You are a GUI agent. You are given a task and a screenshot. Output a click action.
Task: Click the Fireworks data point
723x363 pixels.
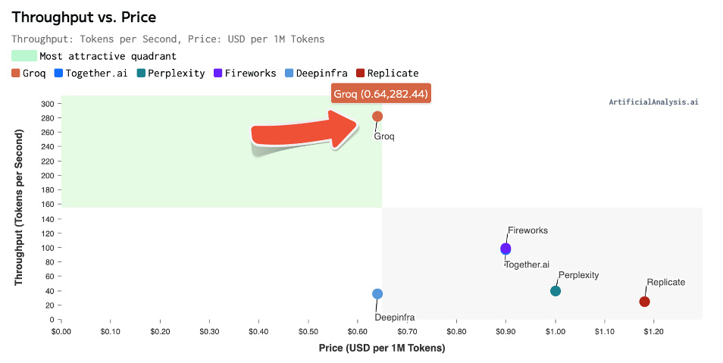click(505, 248)
